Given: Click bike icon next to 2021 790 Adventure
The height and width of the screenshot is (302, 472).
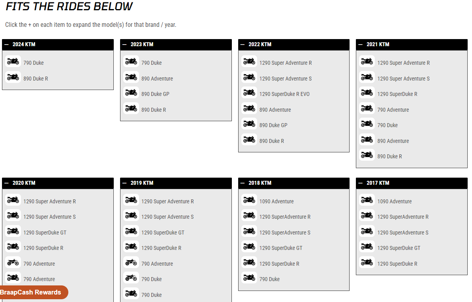Looking at the screenshot, I should tap(367, 109).
